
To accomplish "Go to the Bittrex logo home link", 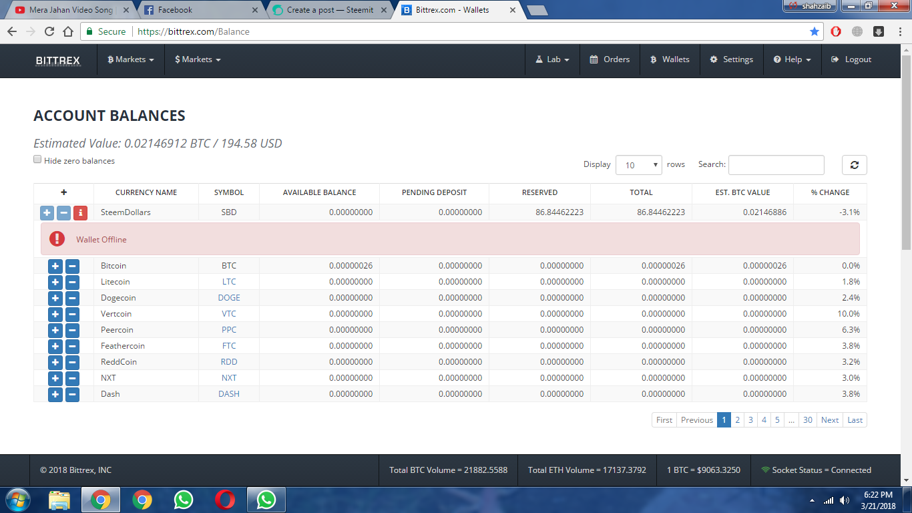I will pos(57,60).
